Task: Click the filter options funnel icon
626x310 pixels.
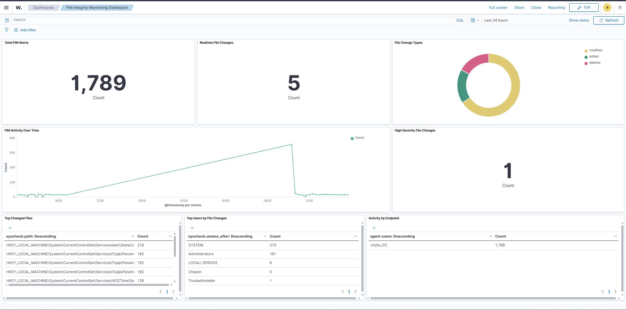Action: 7,30
